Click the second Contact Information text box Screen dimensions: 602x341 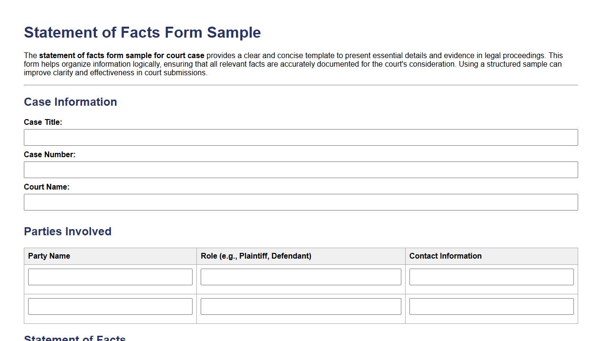pyautogui.click(x=491, y=306)
